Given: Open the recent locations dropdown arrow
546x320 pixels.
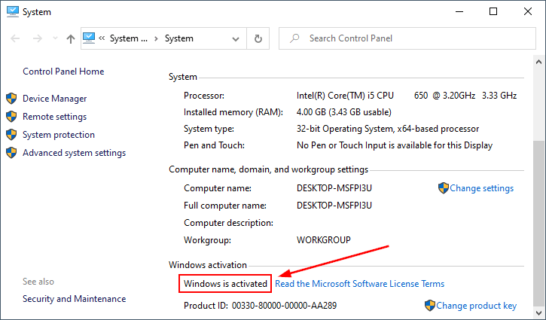Looking at the screenshot, I should (x=52, y=38).
